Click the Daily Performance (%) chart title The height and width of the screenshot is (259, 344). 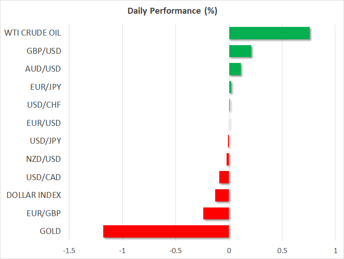[x=172, y=10]
